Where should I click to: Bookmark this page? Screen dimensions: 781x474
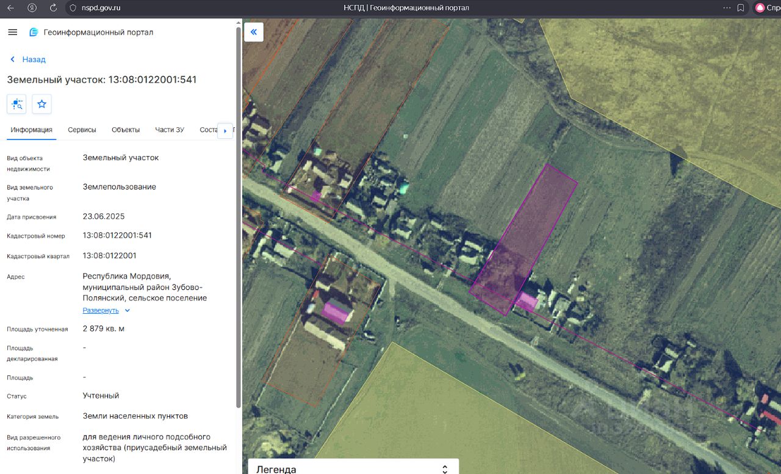[741, 8]
